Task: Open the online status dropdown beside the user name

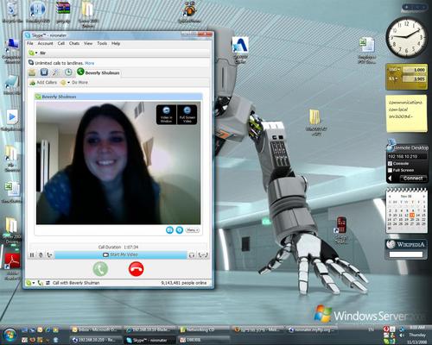Action: (x=33, y=53)
